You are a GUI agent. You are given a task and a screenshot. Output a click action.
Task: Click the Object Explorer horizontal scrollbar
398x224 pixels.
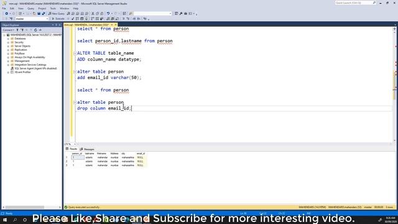click(x=32, y=207)
